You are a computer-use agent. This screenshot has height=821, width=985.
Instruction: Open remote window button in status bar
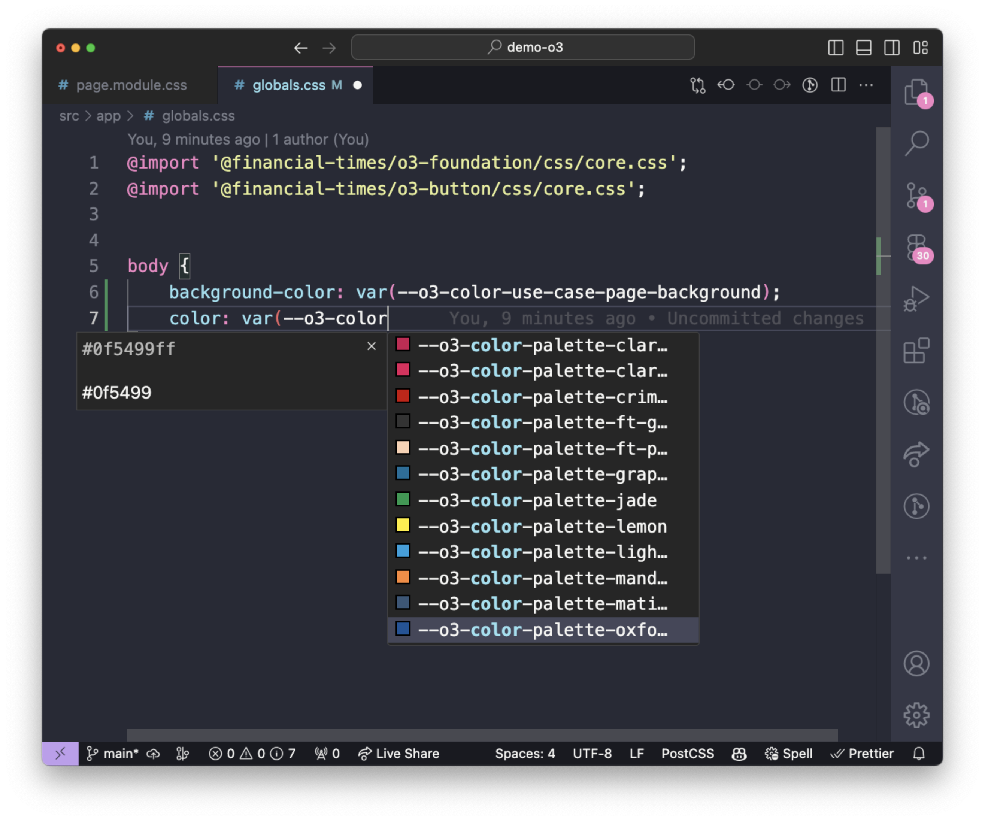pos(61,754)
